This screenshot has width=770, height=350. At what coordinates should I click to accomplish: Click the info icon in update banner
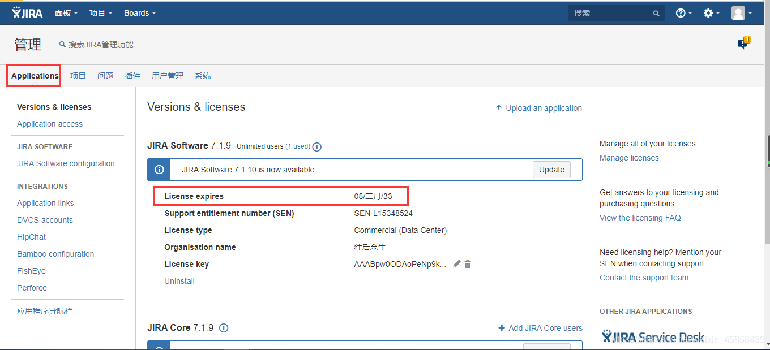[x=159, y=170]
